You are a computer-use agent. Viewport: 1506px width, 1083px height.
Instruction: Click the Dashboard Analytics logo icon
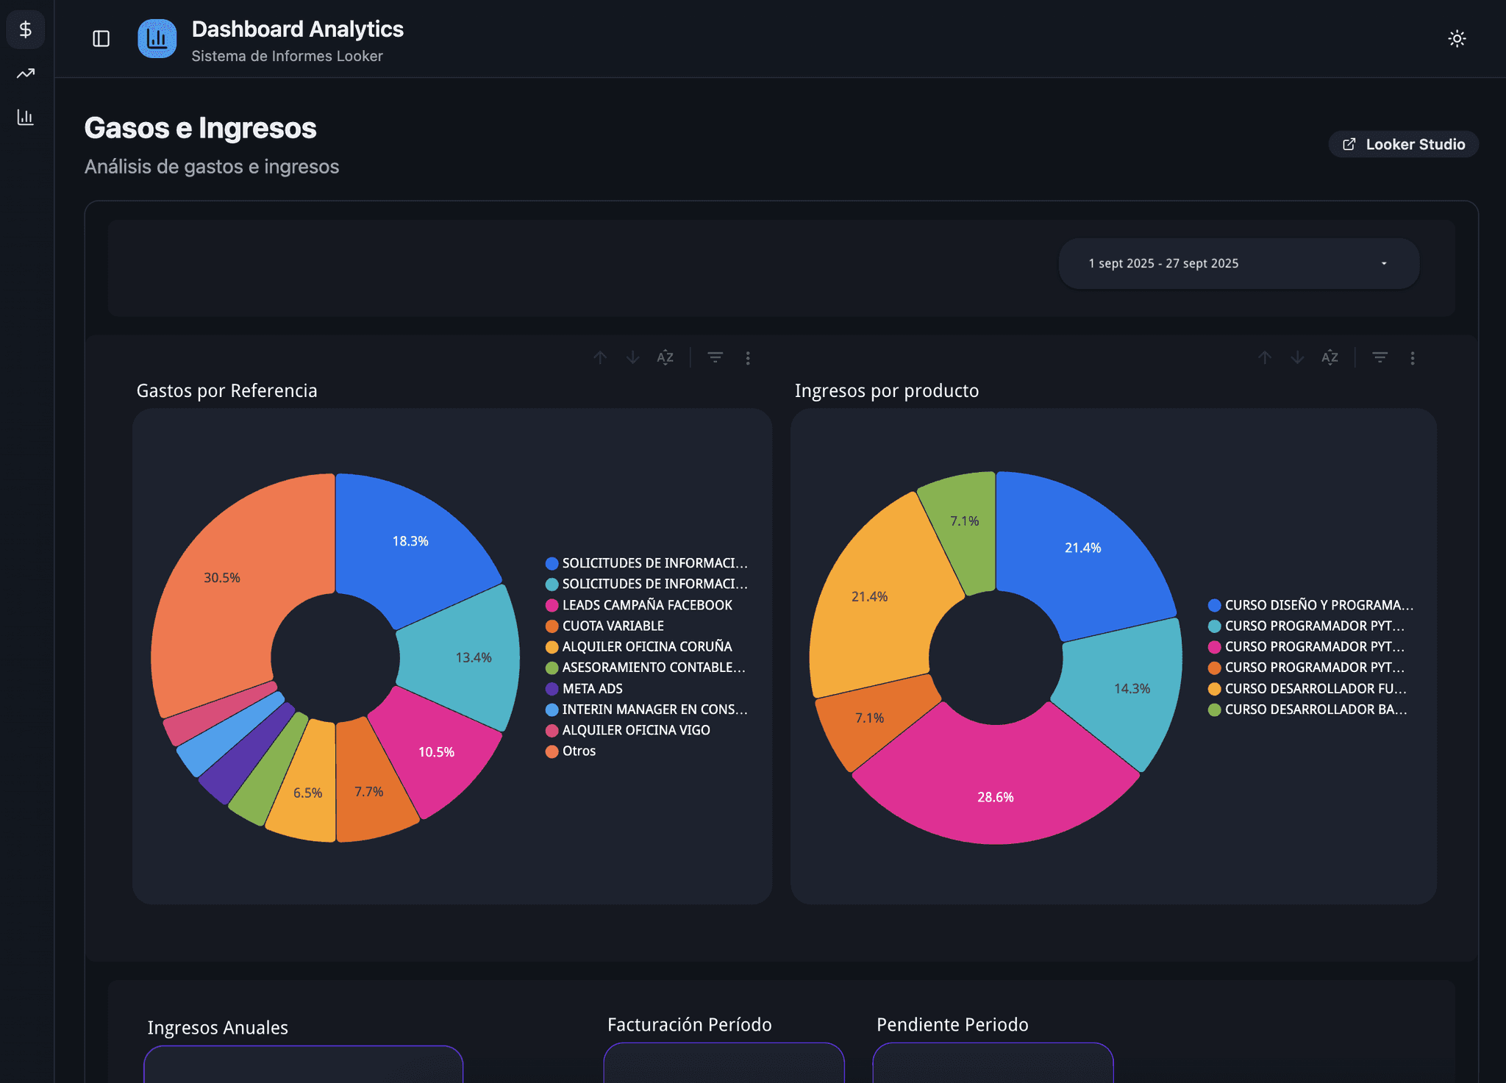tap(157, 39)
